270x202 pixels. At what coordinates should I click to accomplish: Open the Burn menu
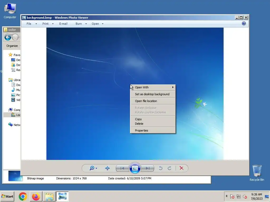point(79,24)
